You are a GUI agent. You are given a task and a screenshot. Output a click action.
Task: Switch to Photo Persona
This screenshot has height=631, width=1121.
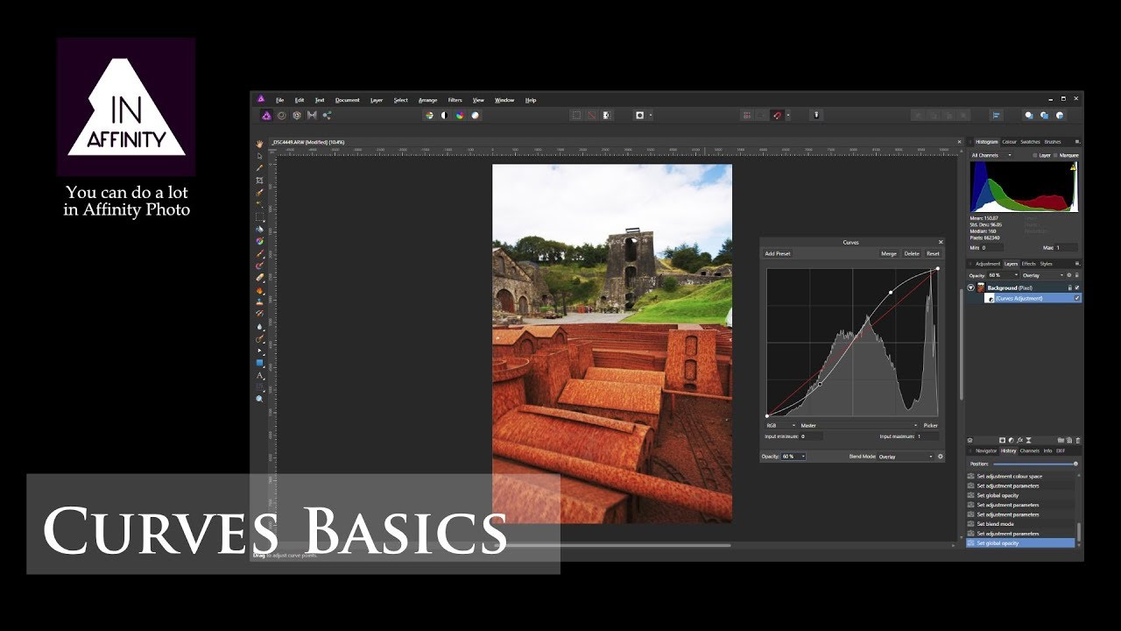point(266,115)
